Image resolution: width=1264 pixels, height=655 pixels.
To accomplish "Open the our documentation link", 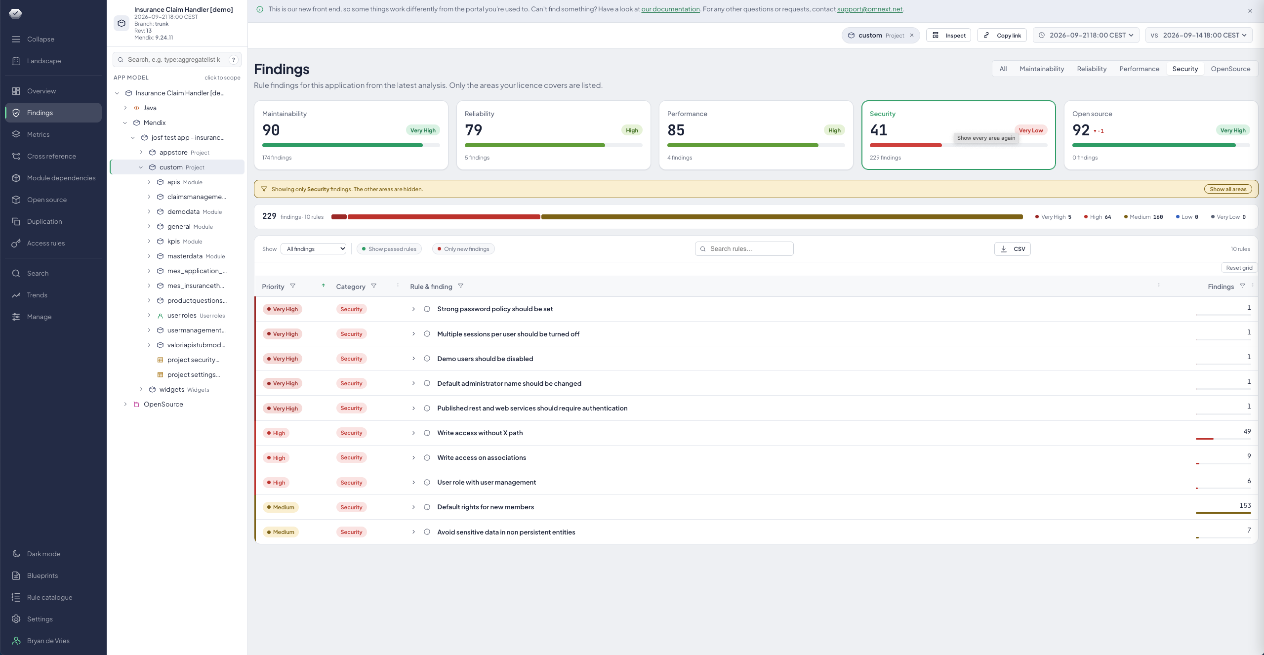I will [x=670, y=9].
